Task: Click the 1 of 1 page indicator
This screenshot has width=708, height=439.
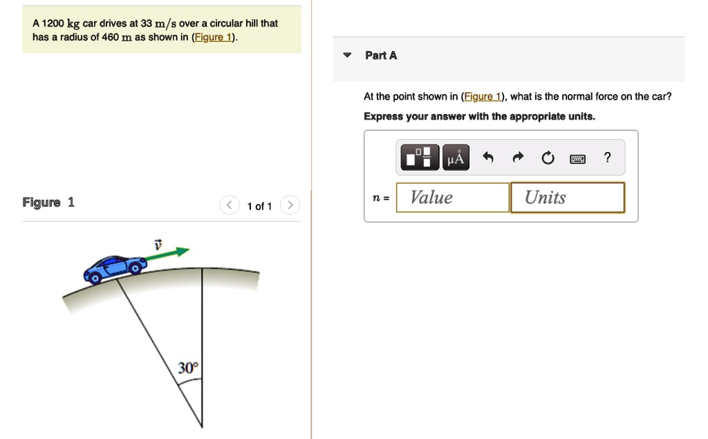Action: pos(259,205)
